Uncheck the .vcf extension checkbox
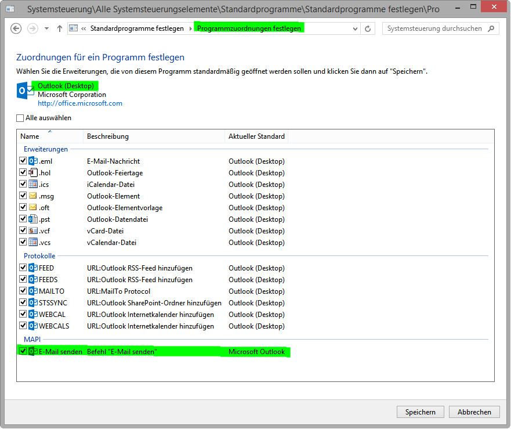The width and height of the screenshot is (511, 429). pos(23,230)
